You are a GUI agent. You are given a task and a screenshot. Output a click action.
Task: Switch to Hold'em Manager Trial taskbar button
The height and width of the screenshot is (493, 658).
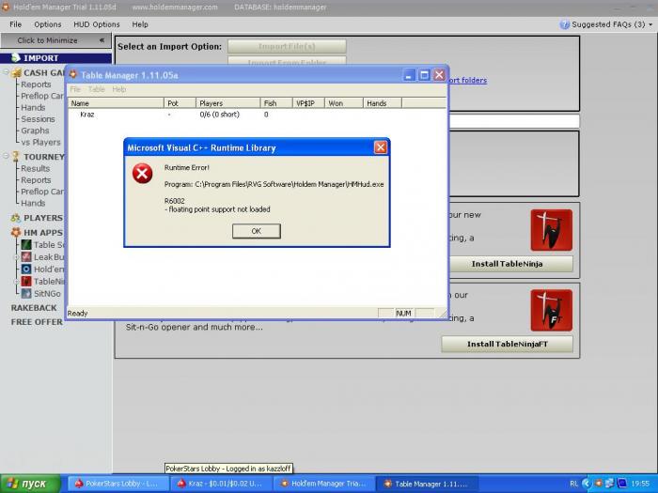pyautogui.click(x=322, y=484)
